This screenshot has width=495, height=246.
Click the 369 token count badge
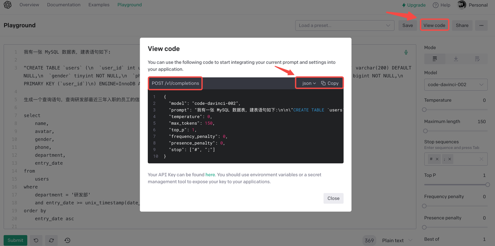369,240
